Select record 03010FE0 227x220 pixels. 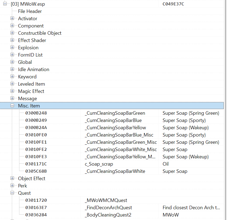click(36, 135)
